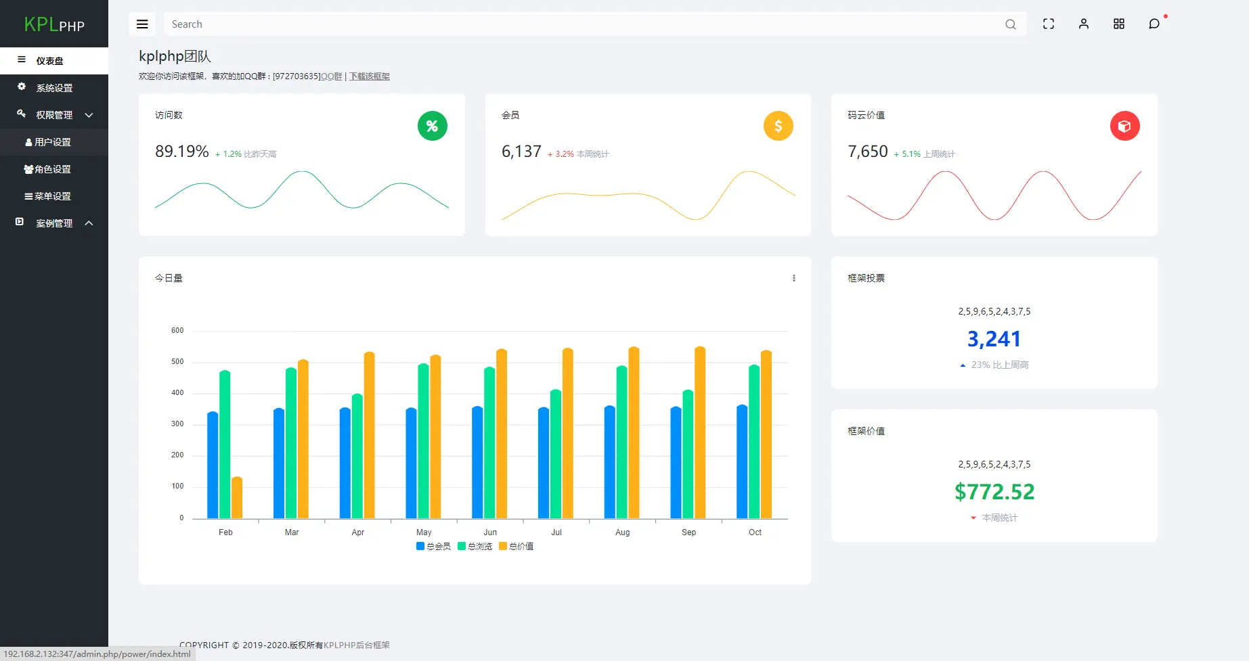Click the red cube value icon
Image resolution: width=1249 pixels, height=661 pixels.
coord(1125,126)
